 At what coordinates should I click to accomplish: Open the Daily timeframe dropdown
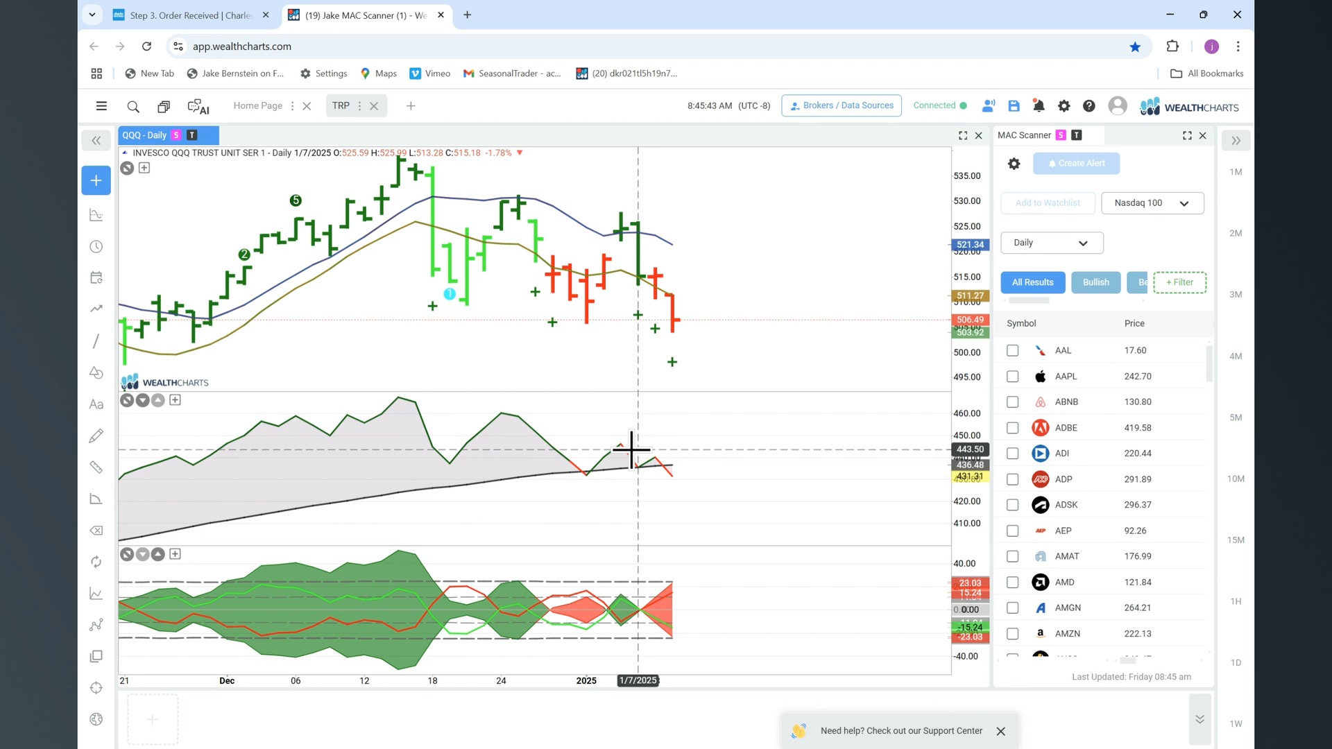tap(1052, 243)
